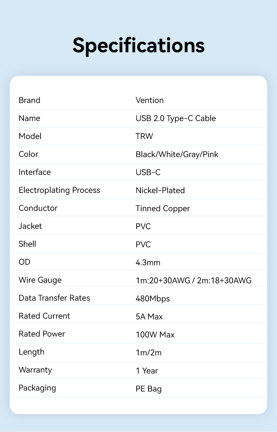Image resolution: width=277 pixels, height=432 pixels.
Task: Click the Jacket row PVC value
Action: (x=143, y=227)
